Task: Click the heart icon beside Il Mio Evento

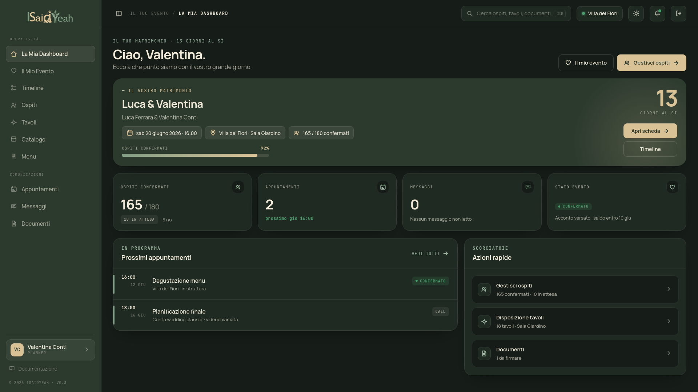Action: tap(14, 71)
